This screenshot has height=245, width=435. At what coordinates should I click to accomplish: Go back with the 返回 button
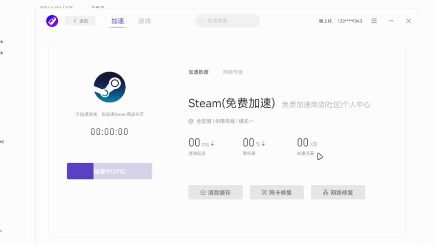click(80, 21)
